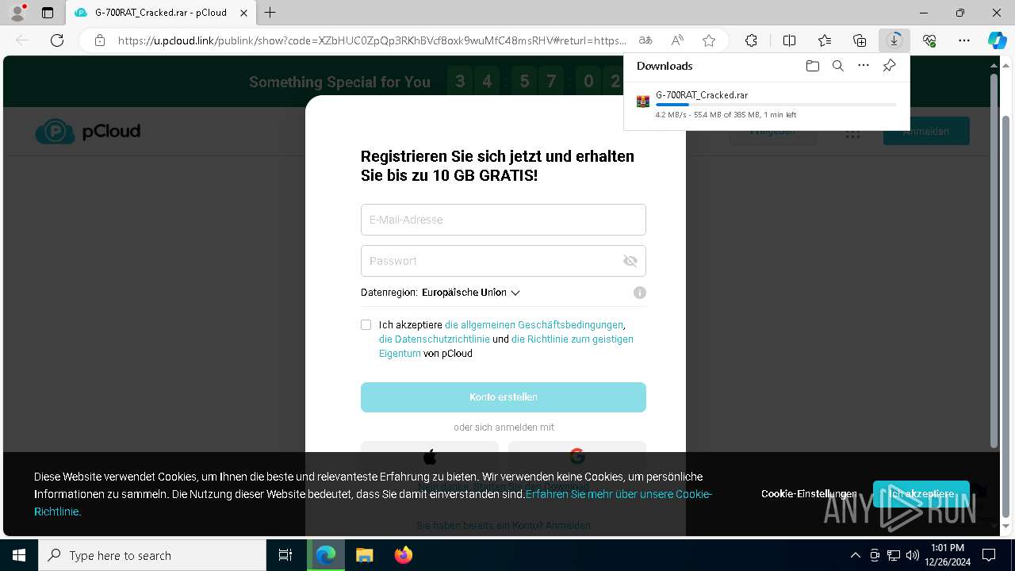
Task: View site information lock icon
Action: (x=99, y=40)
